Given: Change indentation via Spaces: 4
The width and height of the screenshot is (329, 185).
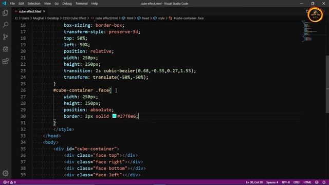Looking at the screenshot, I should 272,182.
